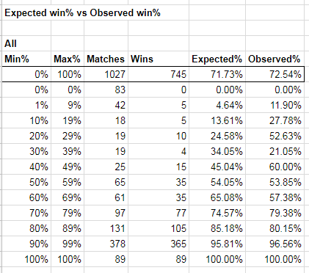The height and width of the screenshot is (273, 309).
Task: Click the cell showing 1027 matches
Action: (106, 74)
